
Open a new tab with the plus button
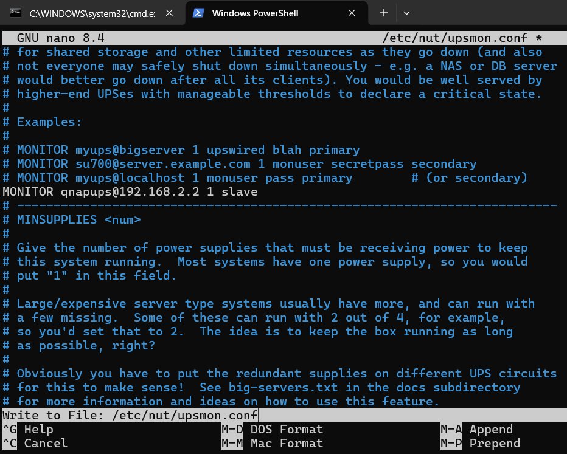(x=383, y=13)
